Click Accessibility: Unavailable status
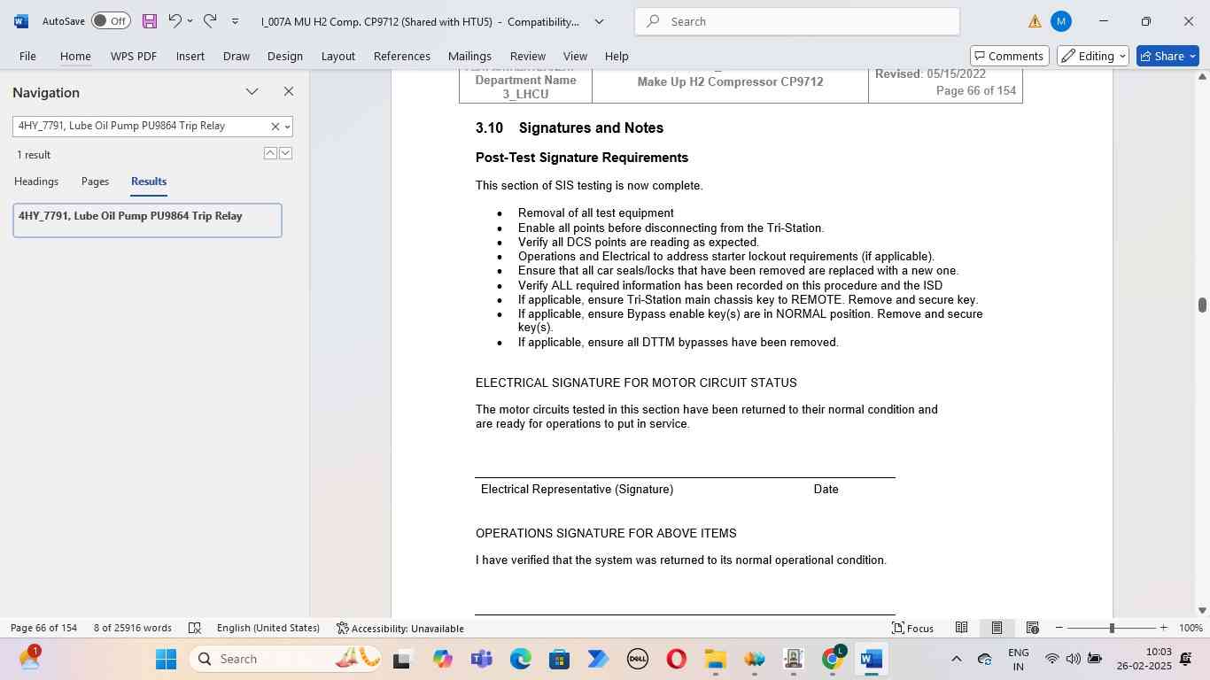Image resolution: width=1210 pixels, height=680 pixels. tap(400, 628)
